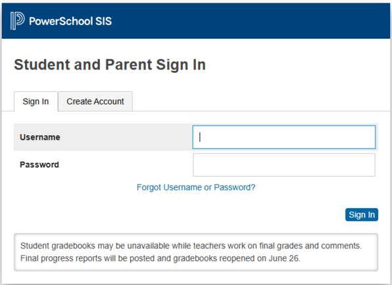Click the text cursor inside Username box
Image resolution: width=392 pixels, height=285 pixels.
[200, 137]
